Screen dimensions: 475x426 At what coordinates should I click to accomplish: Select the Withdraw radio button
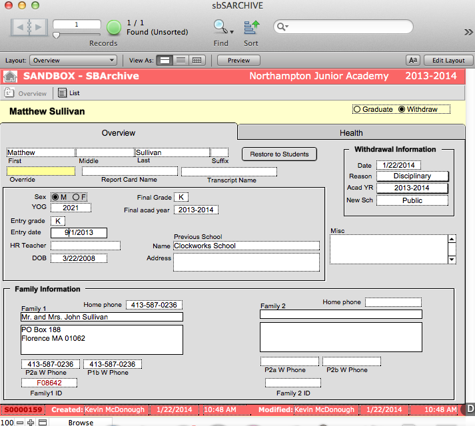coord(402,109)
